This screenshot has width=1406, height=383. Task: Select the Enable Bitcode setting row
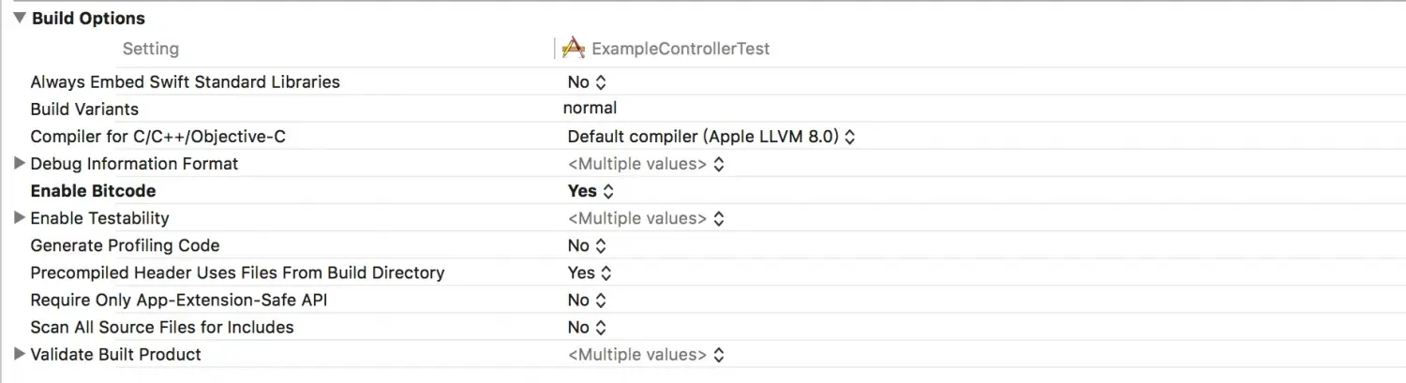click(703, 191)
